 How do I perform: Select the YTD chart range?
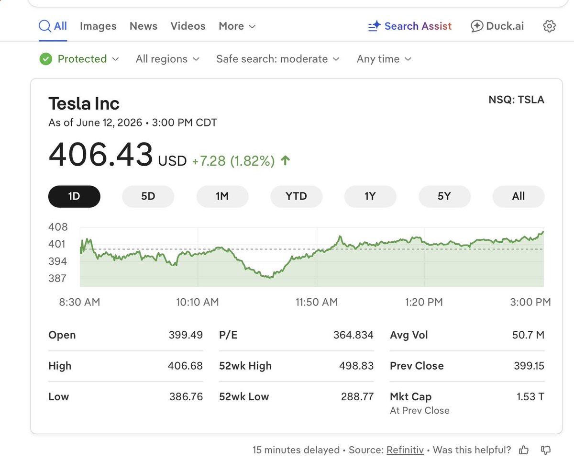(296, 196)
